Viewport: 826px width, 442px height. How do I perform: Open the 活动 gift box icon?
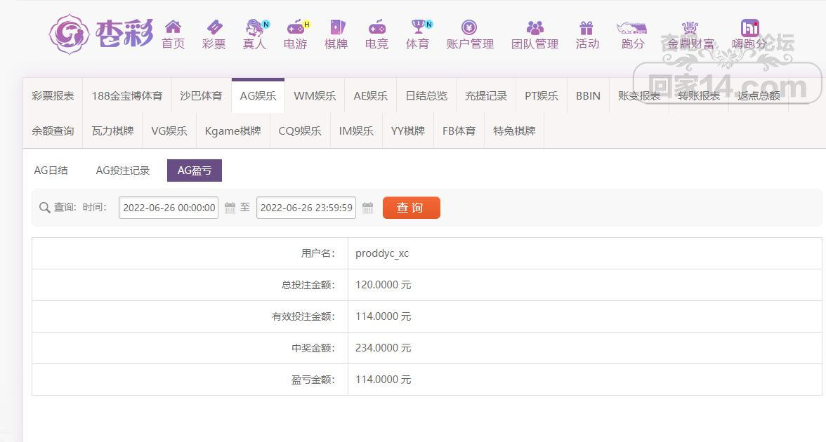click(x=586, y=28)
